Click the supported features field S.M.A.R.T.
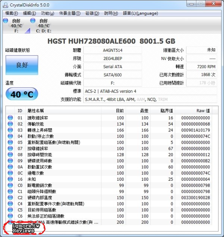Viewport: 224px width, 237px height. (x=150, y=99)
